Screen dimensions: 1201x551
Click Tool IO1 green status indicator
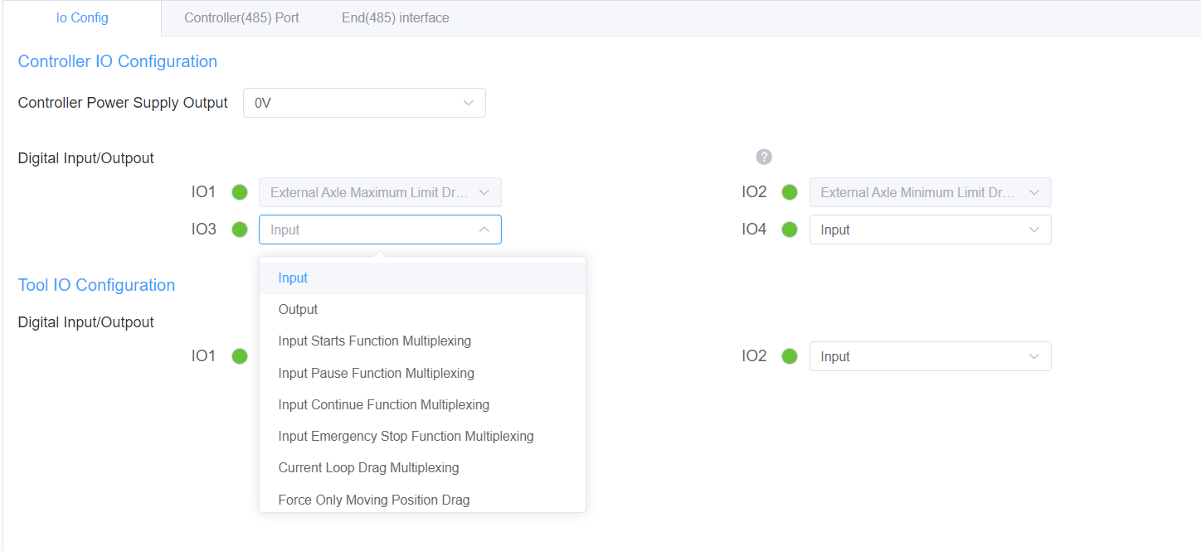click(240, 356)
